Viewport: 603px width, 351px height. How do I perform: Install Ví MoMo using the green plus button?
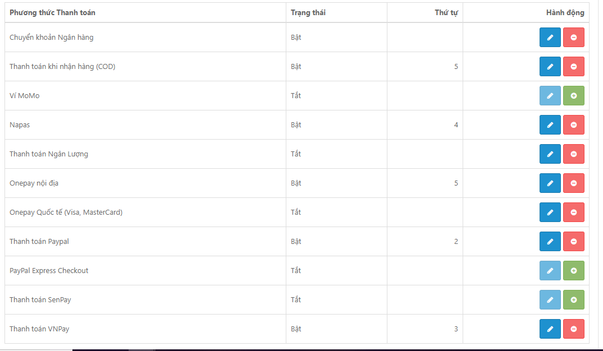[x=573, y=96]
